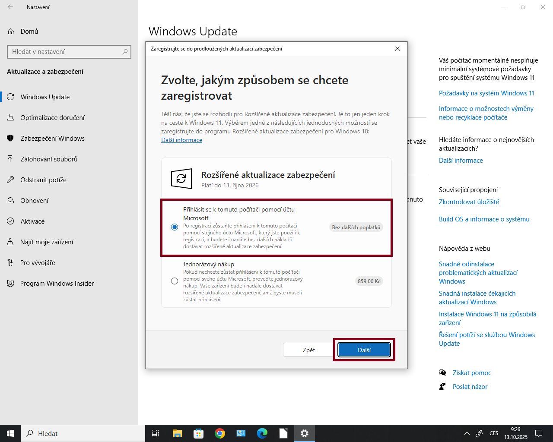Image resolution: width=553 pixels, height=442 pixels.
Task: Expand hidden system tray icons chevron
Action: [x=467, y=433]
